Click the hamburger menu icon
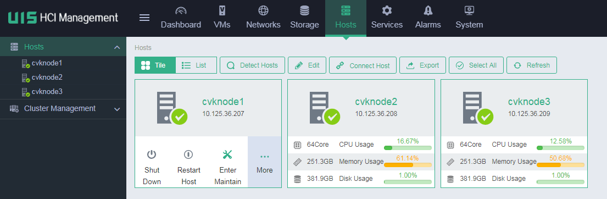Image resolution: width=607 pixels, height=199 pixels. coord(144,18)
